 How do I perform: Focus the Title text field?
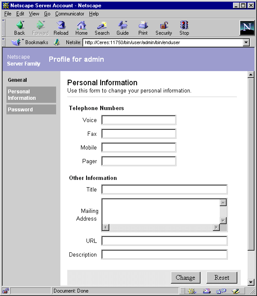coord(164,189)
